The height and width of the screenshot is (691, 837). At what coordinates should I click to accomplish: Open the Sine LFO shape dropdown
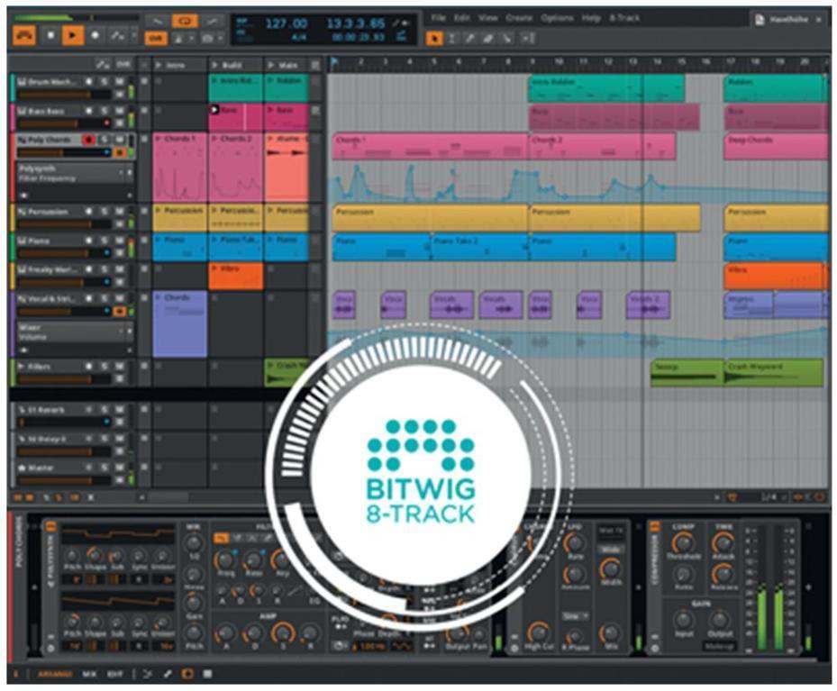click(x=575, y=616)
